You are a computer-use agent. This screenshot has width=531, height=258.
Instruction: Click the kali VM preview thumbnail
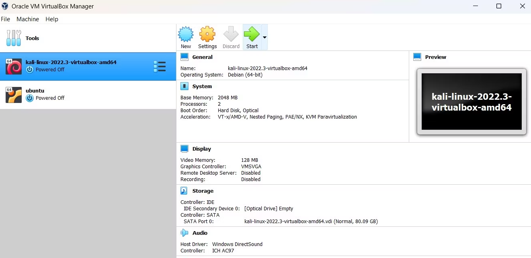472,101
